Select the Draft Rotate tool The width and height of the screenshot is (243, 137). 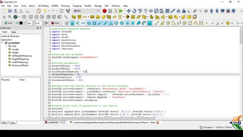tap(134, 11)
